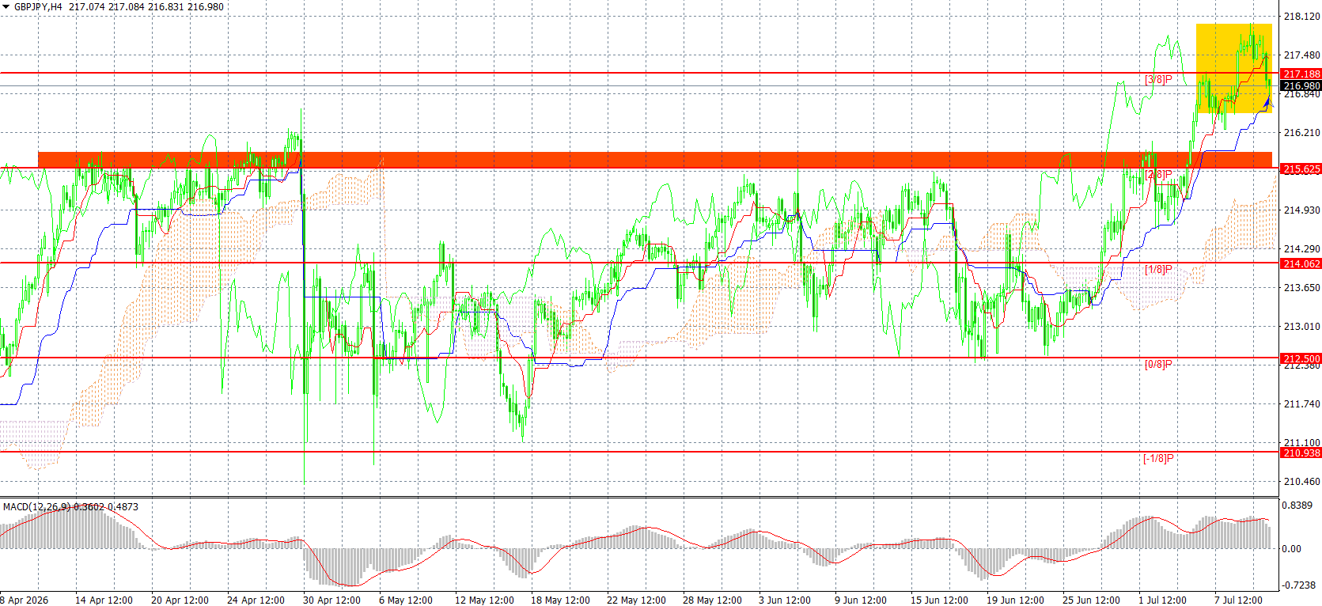
Task: Click the 0.8389 MACD scale value
Action: [1297, 505]
